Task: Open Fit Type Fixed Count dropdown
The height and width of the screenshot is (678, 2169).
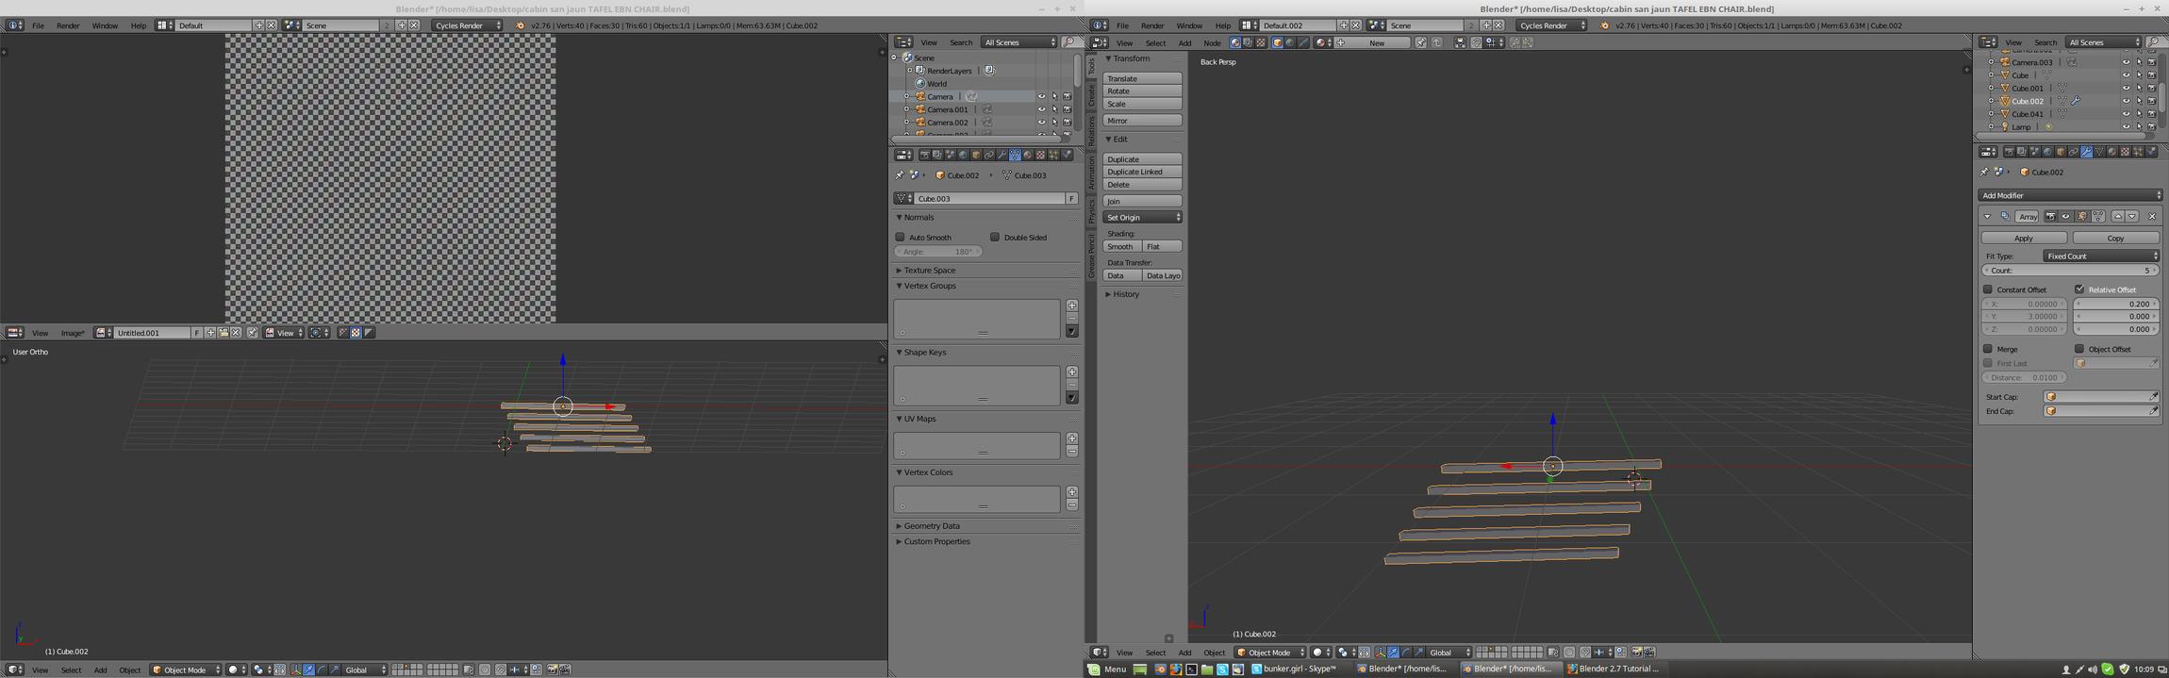Action: [2101, 256]
